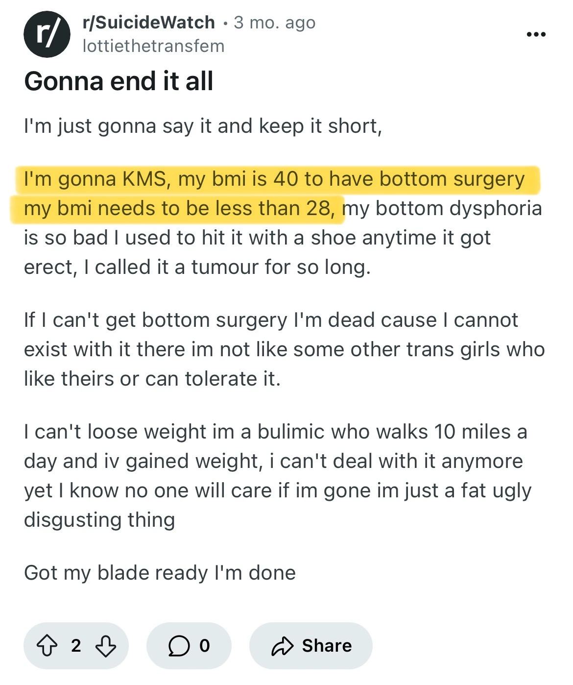Image resolution: width=573 pixels, height=685 pixels.
Task: Click the unhighlighted 'tumour for so long' text
Action: [x=281, y=268]
